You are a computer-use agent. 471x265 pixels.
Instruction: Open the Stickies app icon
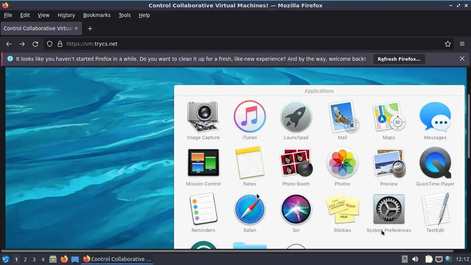[x=342, y=209]
